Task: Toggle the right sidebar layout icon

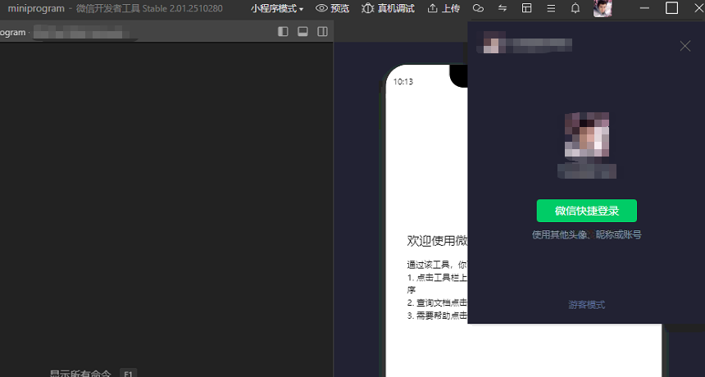Action: pos(322,31)
